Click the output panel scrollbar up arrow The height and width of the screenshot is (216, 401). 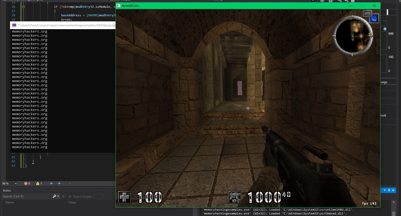coord(394,202)
